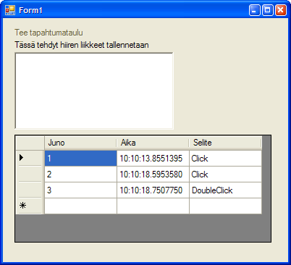The image size is (291, 265).
Task: Select the time cell 10:10:13.8551395
Action: (x=153, y=159)
